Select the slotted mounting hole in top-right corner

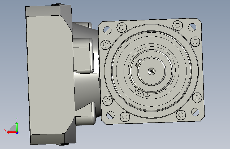tap(192, 27)
